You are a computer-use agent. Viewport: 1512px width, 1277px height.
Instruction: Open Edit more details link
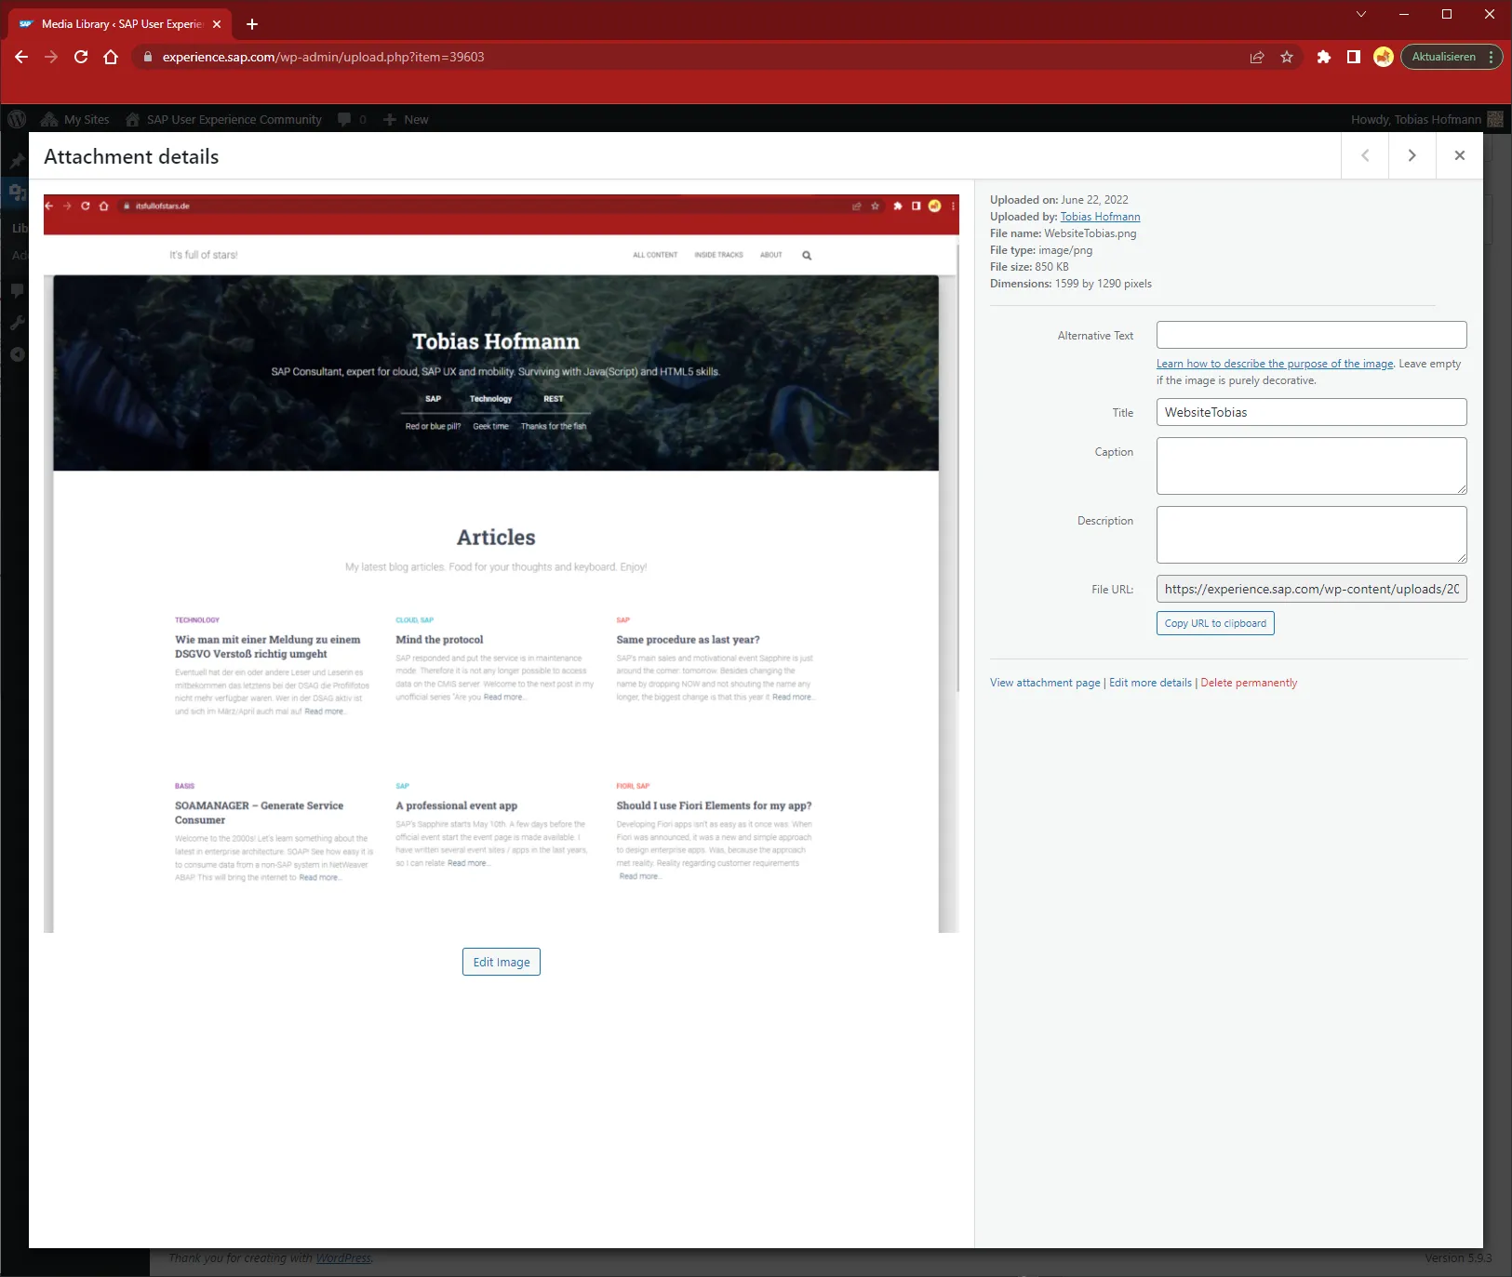click(1150, 683)
